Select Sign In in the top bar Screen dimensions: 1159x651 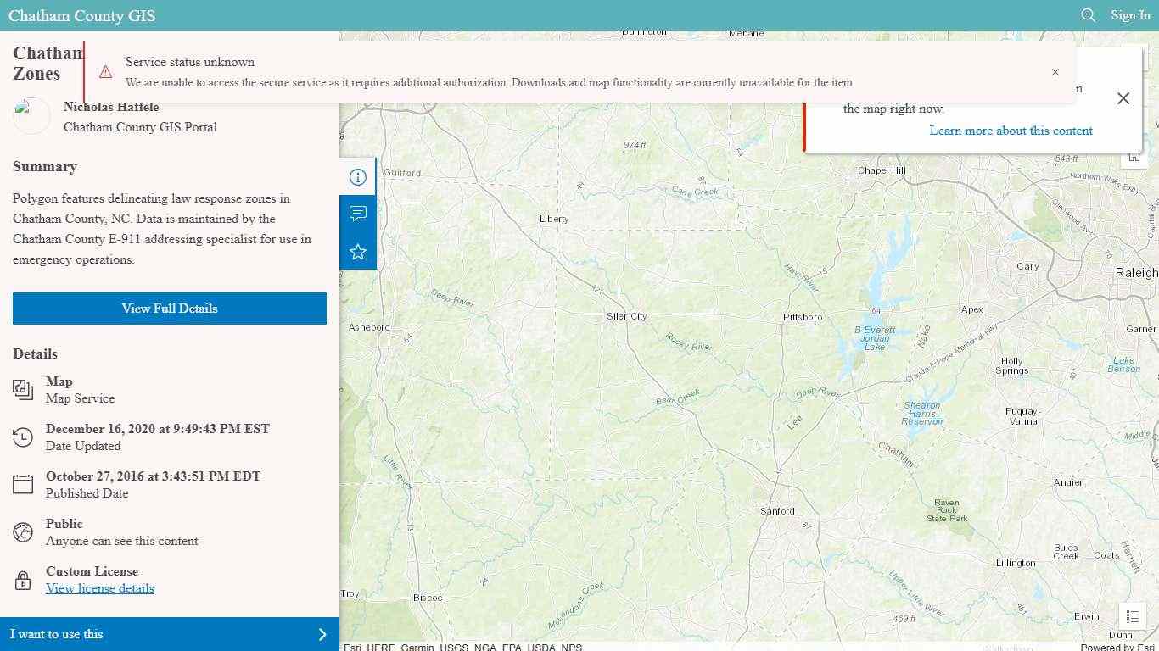coord(1130,15)
